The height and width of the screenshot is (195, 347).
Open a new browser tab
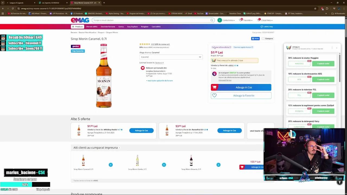click(104, 3)
